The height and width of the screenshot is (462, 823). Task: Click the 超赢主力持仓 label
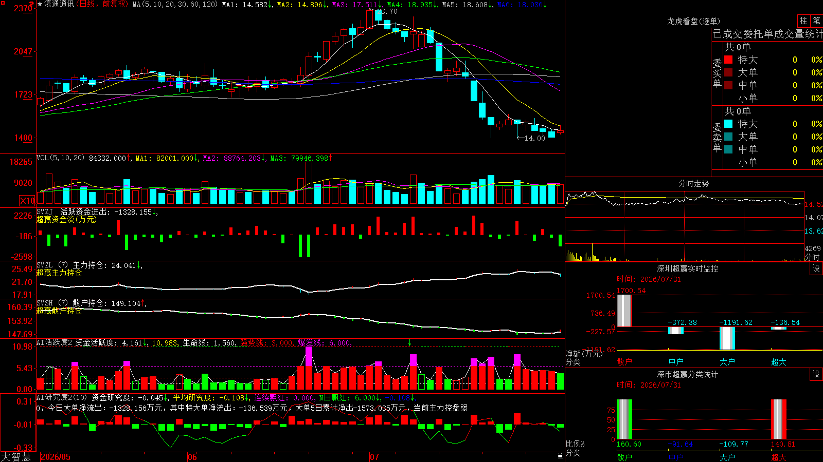click(59, 273)
